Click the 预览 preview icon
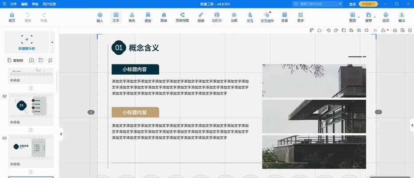 click(353, 17)
